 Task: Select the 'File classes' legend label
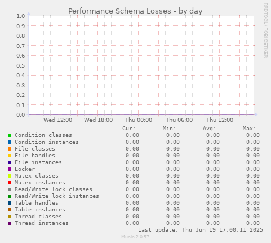click(35, 149)
